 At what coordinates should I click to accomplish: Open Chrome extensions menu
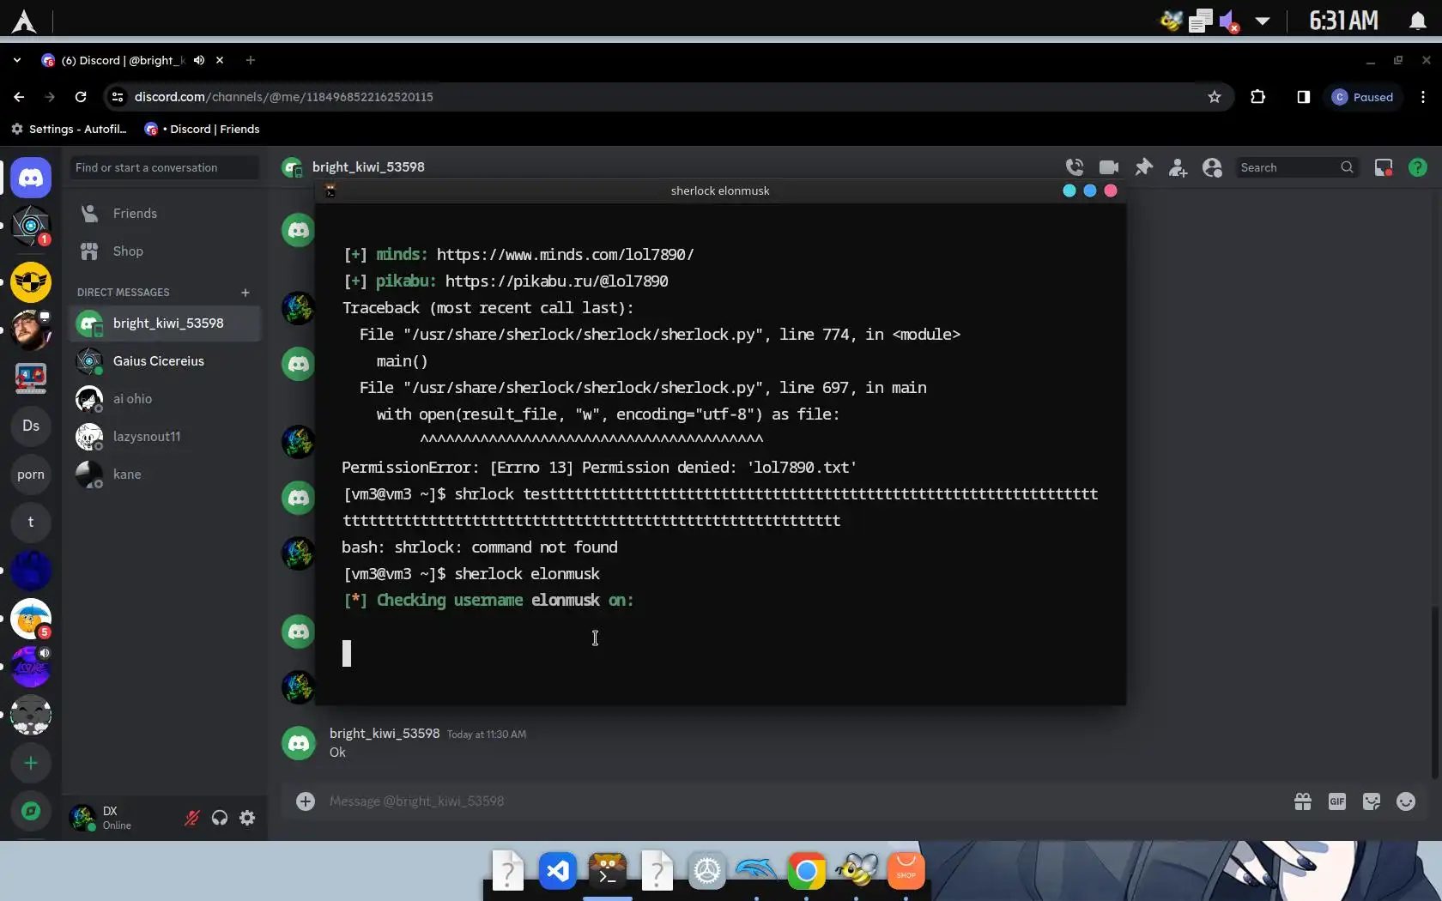pos(1258,97)
